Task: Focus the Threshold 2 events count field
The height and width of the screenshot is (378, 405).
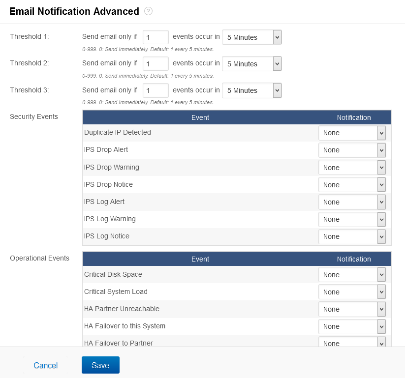Action: pyautogui.click(x=156, y=64)
